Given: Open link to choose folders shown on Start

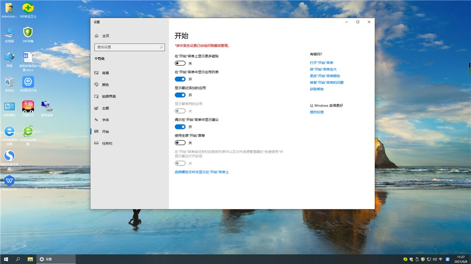Looking at the screenshot, I should pyautogui.click(x=201, y=172).
